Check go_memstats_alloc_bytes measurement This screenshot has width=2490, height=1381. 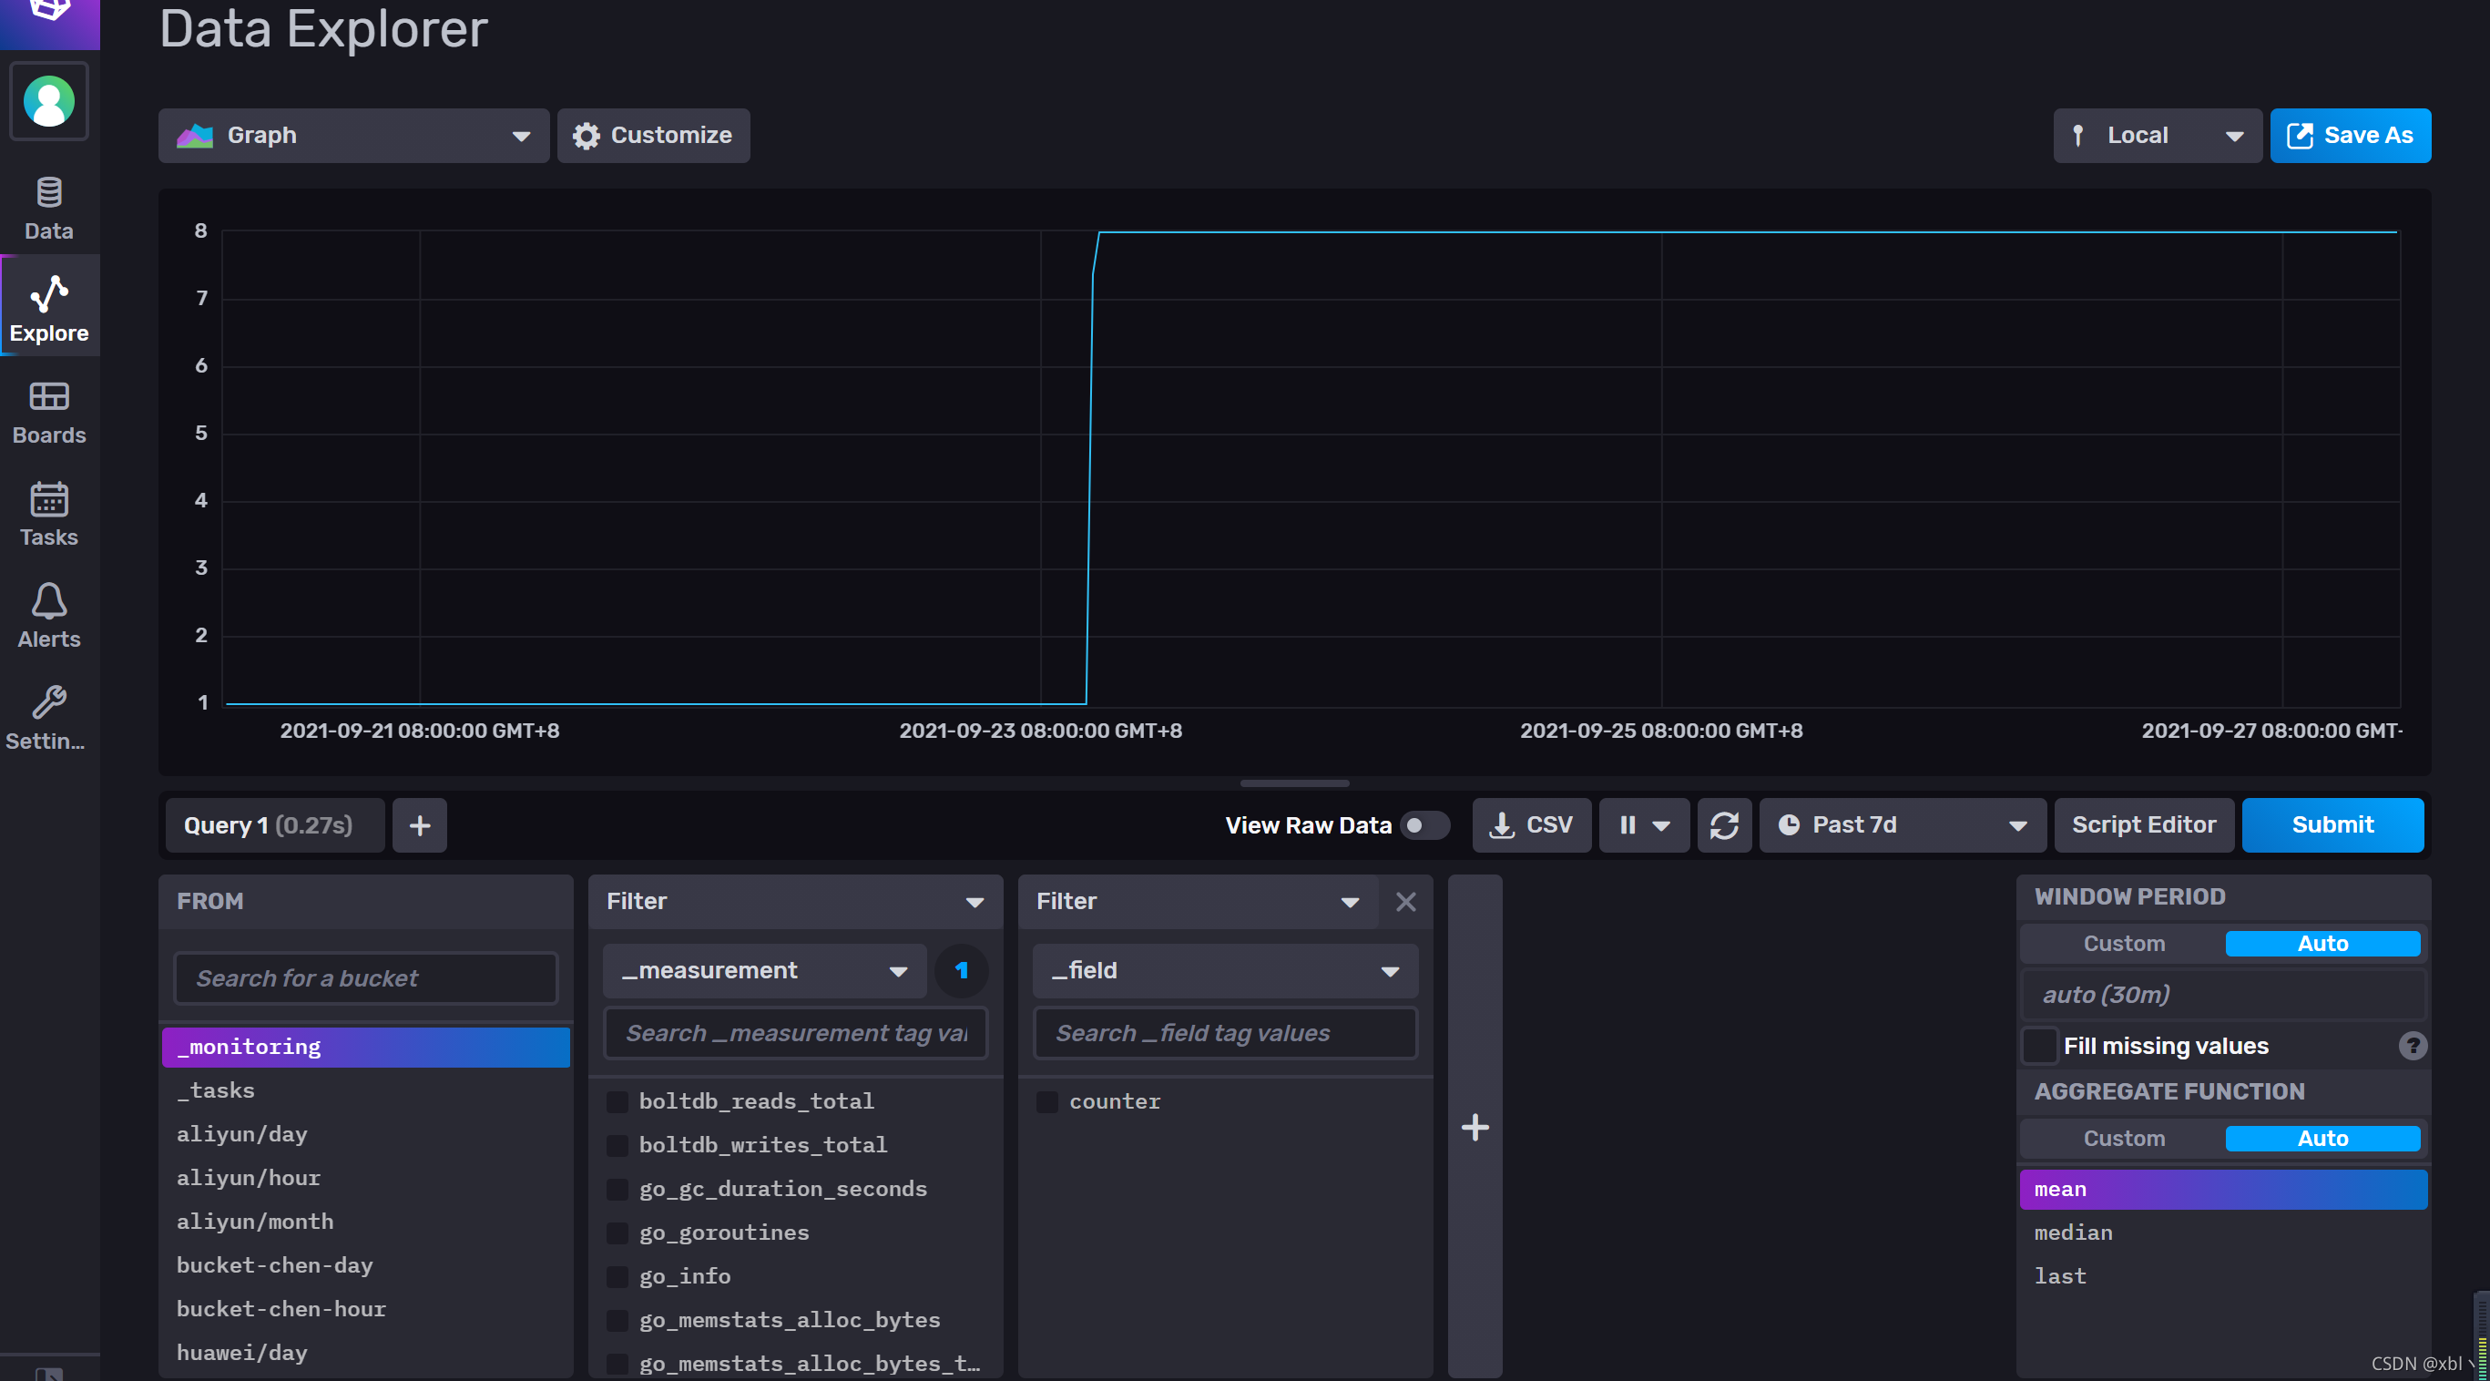pyautogui.click(x=617, y=1320)
